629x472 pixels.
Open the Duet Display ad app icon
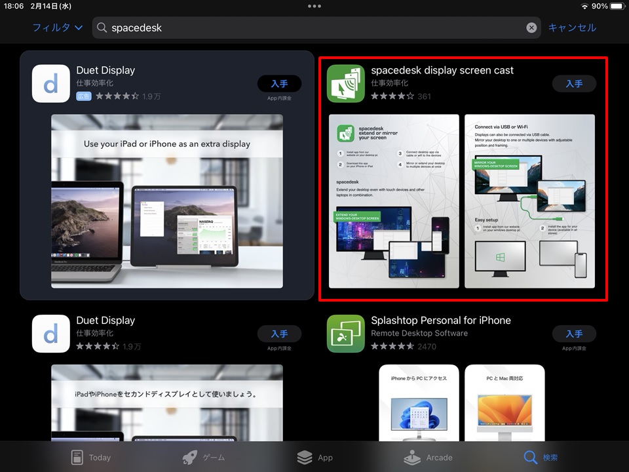click(x=51, y=83)
